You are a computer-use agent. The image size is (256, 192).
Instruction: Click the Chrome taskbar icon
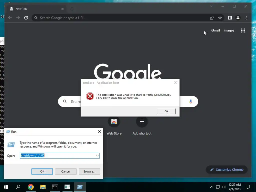tap(30, 187)
